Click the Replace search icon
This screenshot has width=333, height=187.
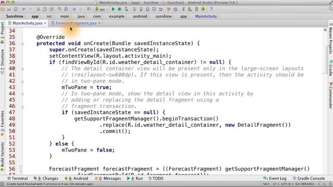[x=66, y=9]
